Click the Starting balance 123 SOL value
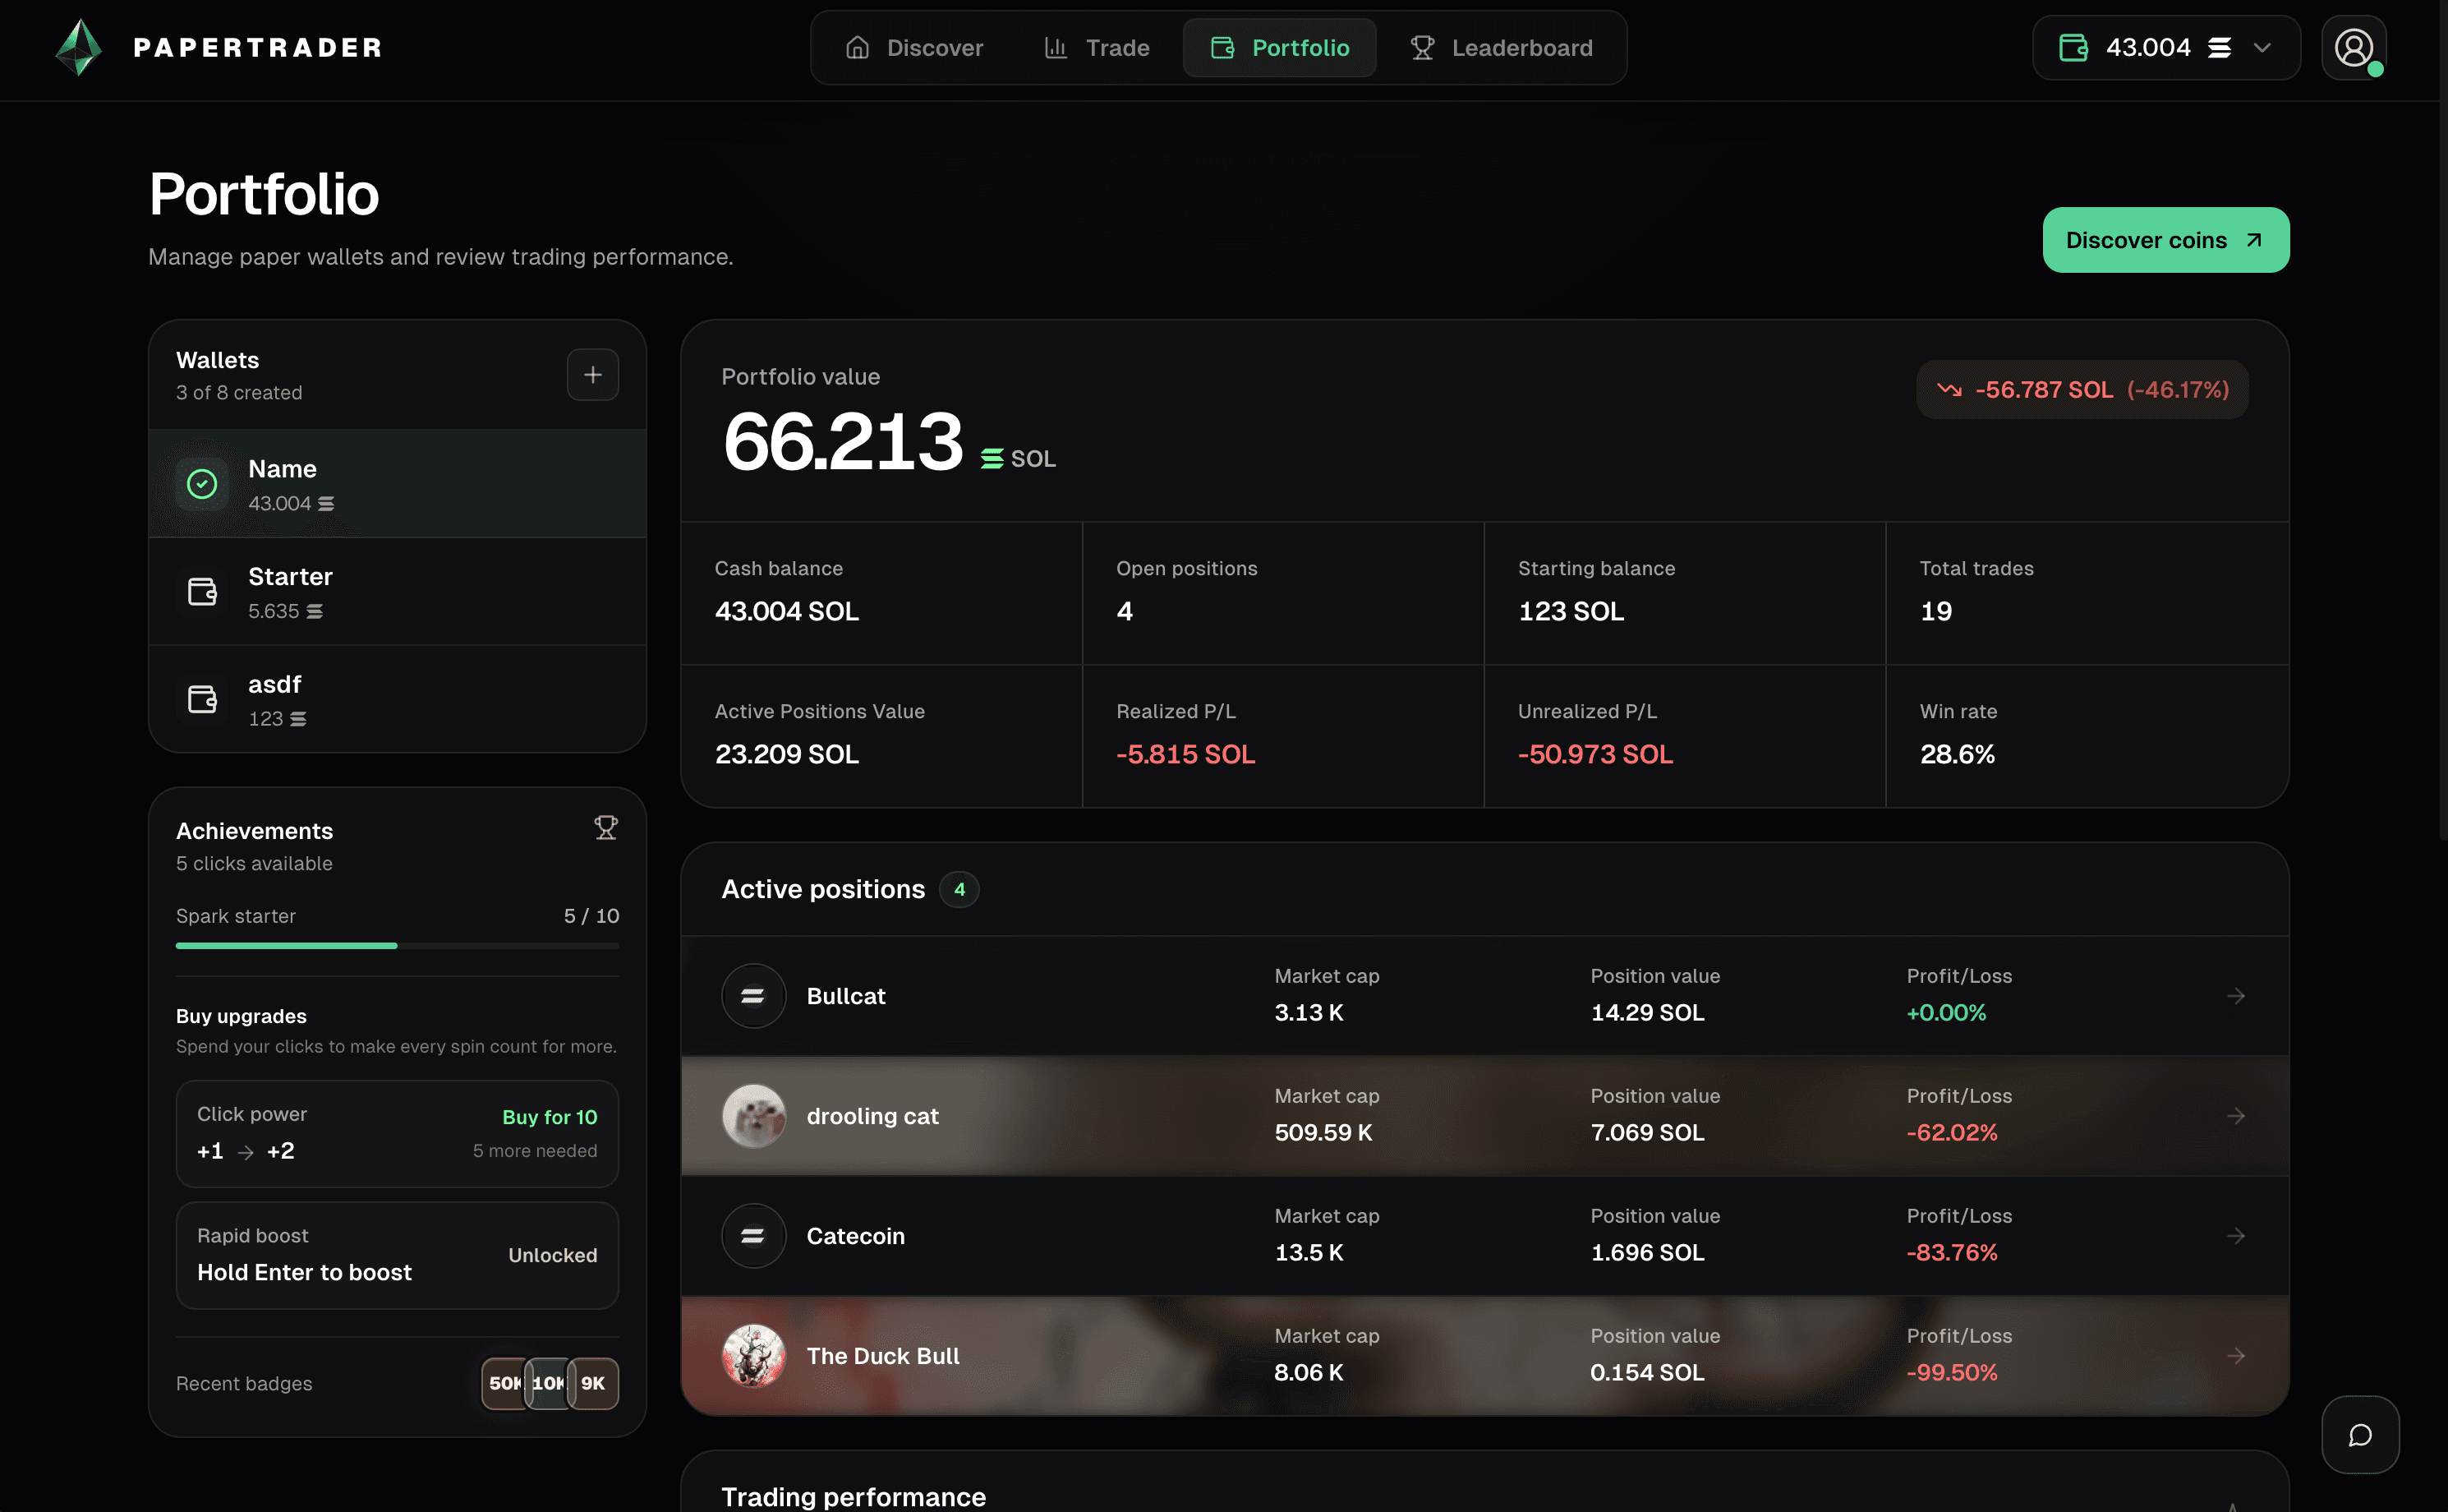 1571,612
